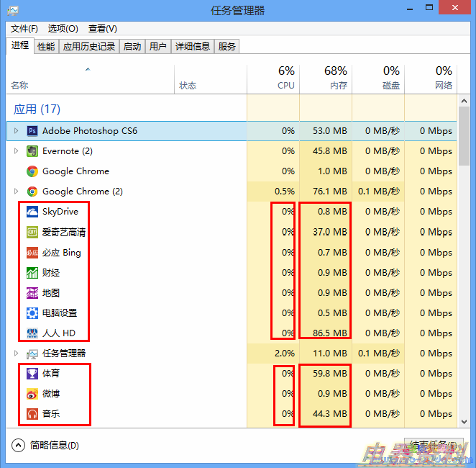Open the 文件(F) menu
Screen dimensions: 476x468
[24, 29]
